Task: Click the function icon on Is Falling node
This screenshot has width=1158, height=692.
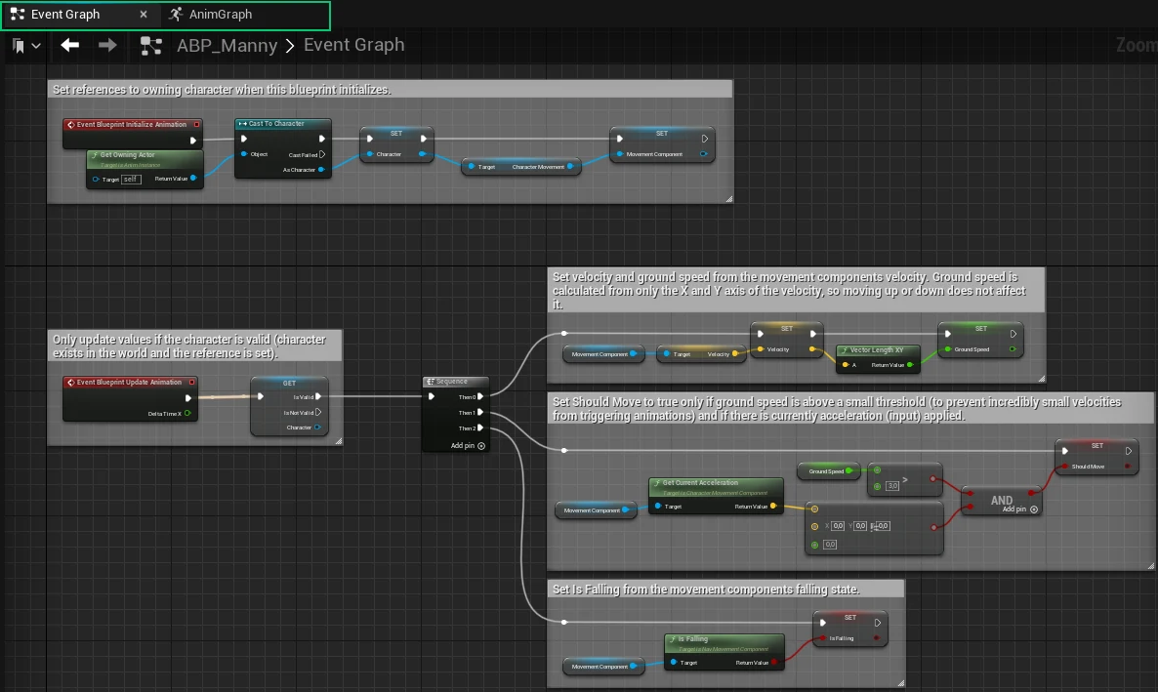Action: [x=672, y=639]
